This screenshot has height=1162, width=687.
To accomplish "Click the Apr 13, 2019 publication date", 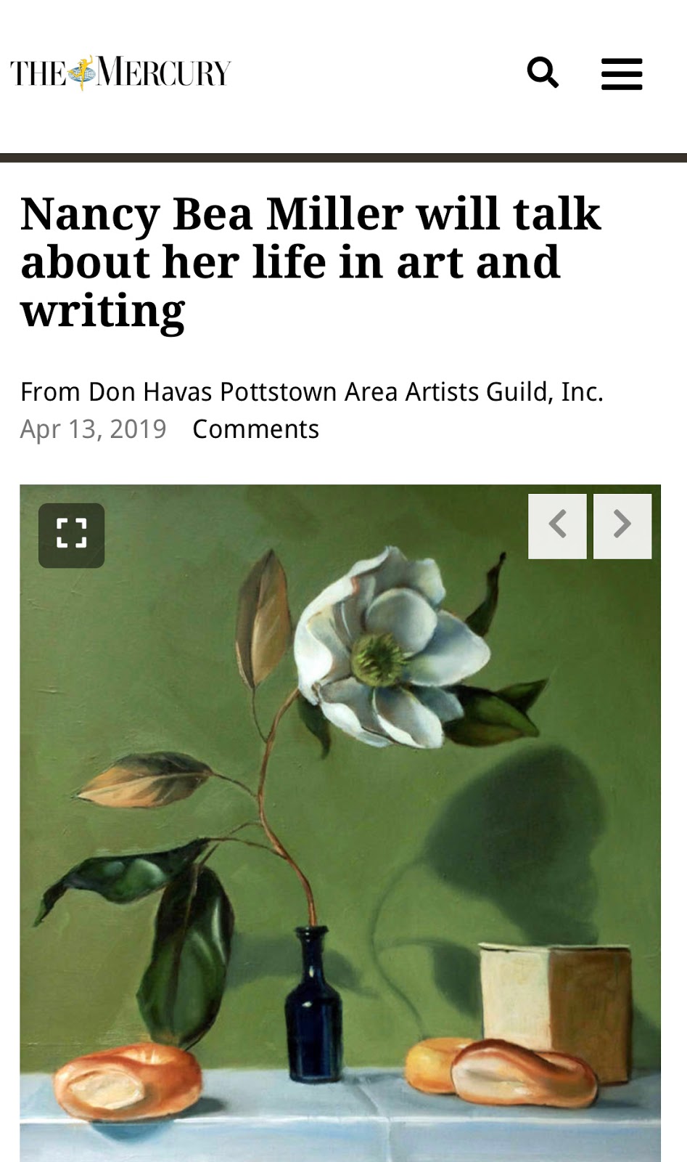I will click(94, 428).
